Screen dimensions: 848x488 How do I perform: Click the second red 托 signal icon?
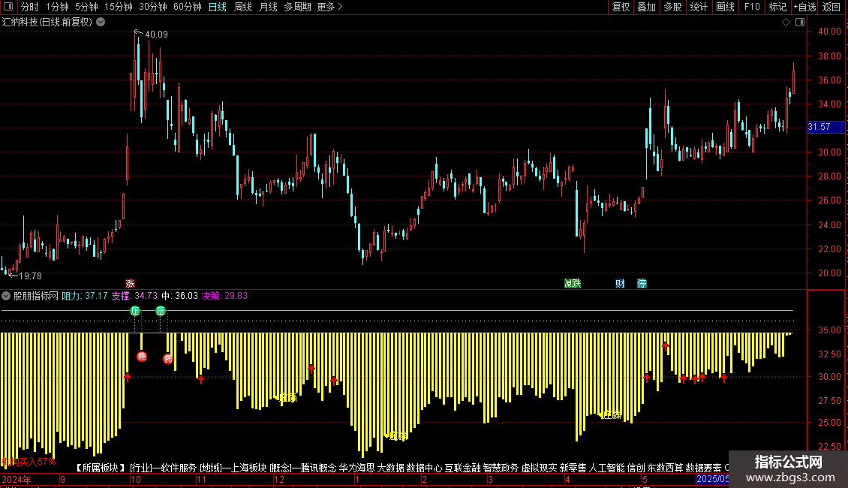tap(168, 359)
